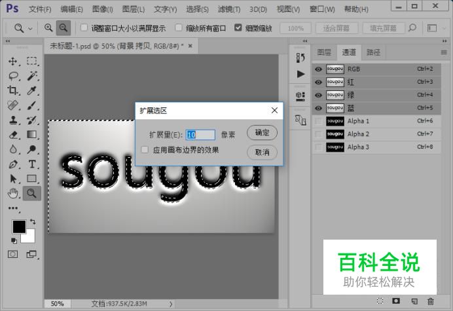Load channel as selection icon

(x=380, y=301)
